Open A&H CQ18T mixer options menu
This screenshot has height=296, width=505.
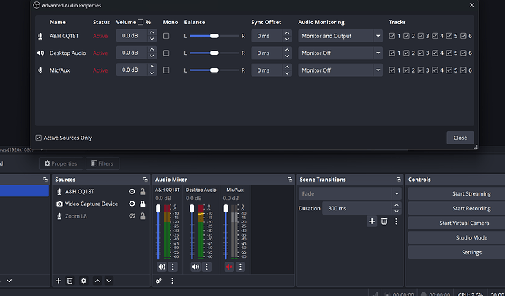(173, 267)
